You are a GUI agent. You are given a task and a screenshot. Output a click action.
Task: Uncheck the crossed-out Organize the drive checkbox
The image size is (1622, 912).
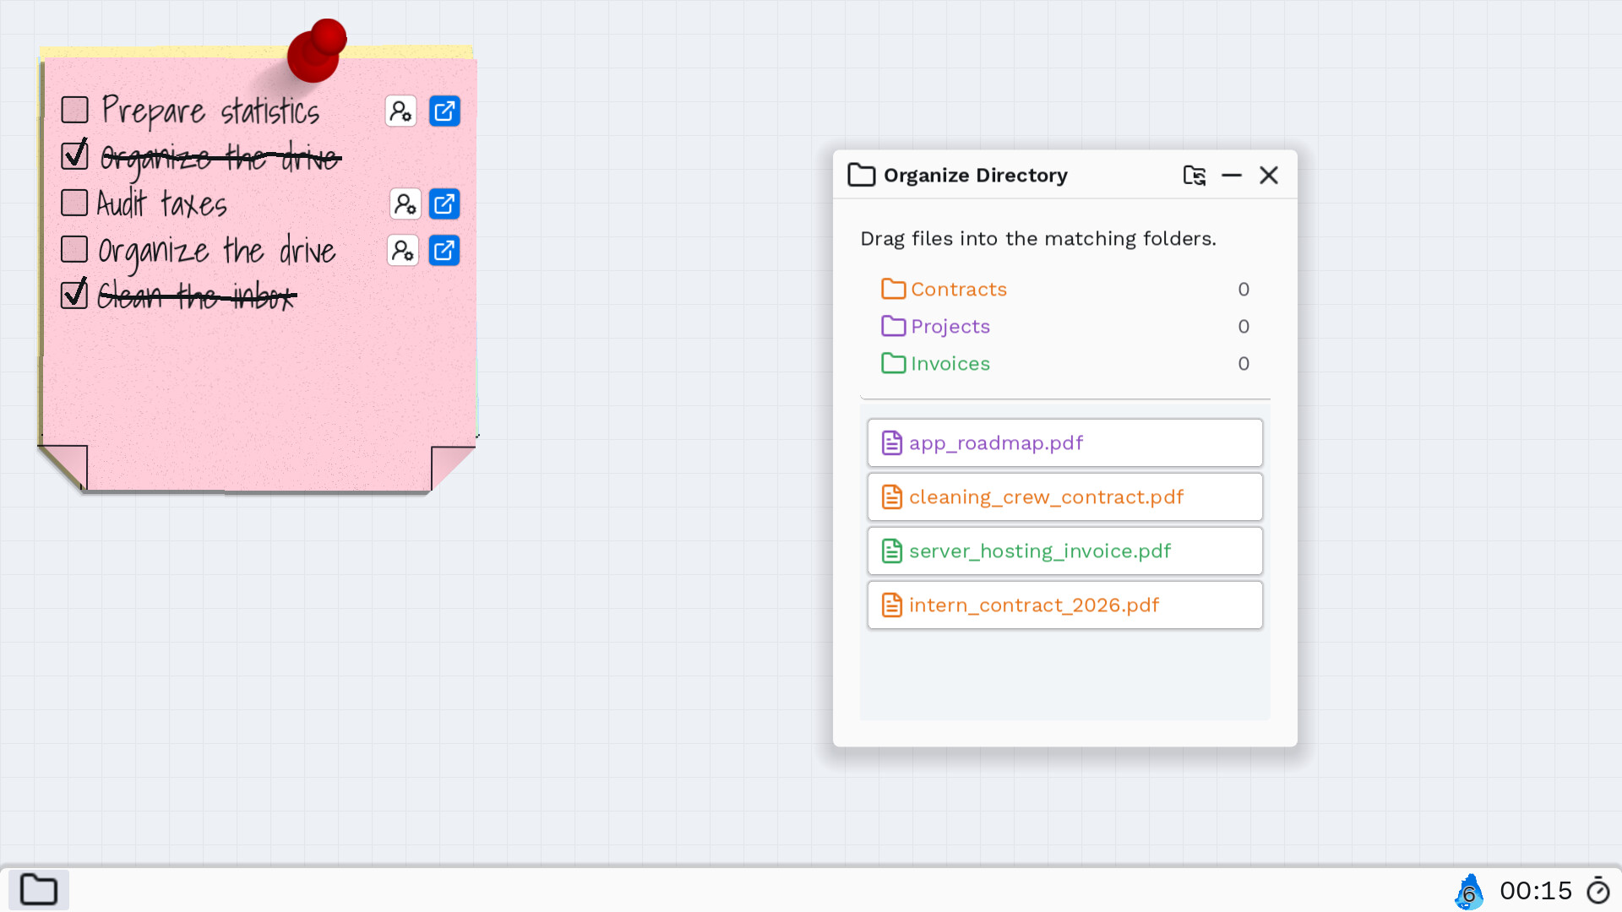pyautogui.click(x=75, y=155)
